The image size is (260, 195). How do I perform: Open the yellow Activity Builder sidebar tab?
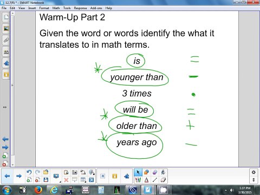tap(6, 75)
